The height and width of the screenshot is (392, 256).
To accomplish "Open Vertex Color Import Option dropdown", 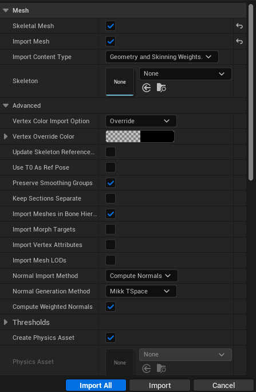I will point(141,121).
